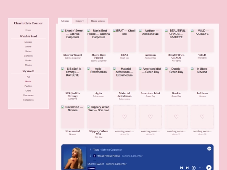This screenshot has height=170, width=227.
Task: Open Resources page from sidebar
Action: pos(28,95)
